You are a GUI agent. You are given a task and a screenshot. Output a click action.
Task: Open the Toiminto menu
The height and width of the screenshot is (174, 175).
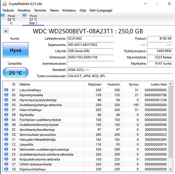tap(40, 10)
